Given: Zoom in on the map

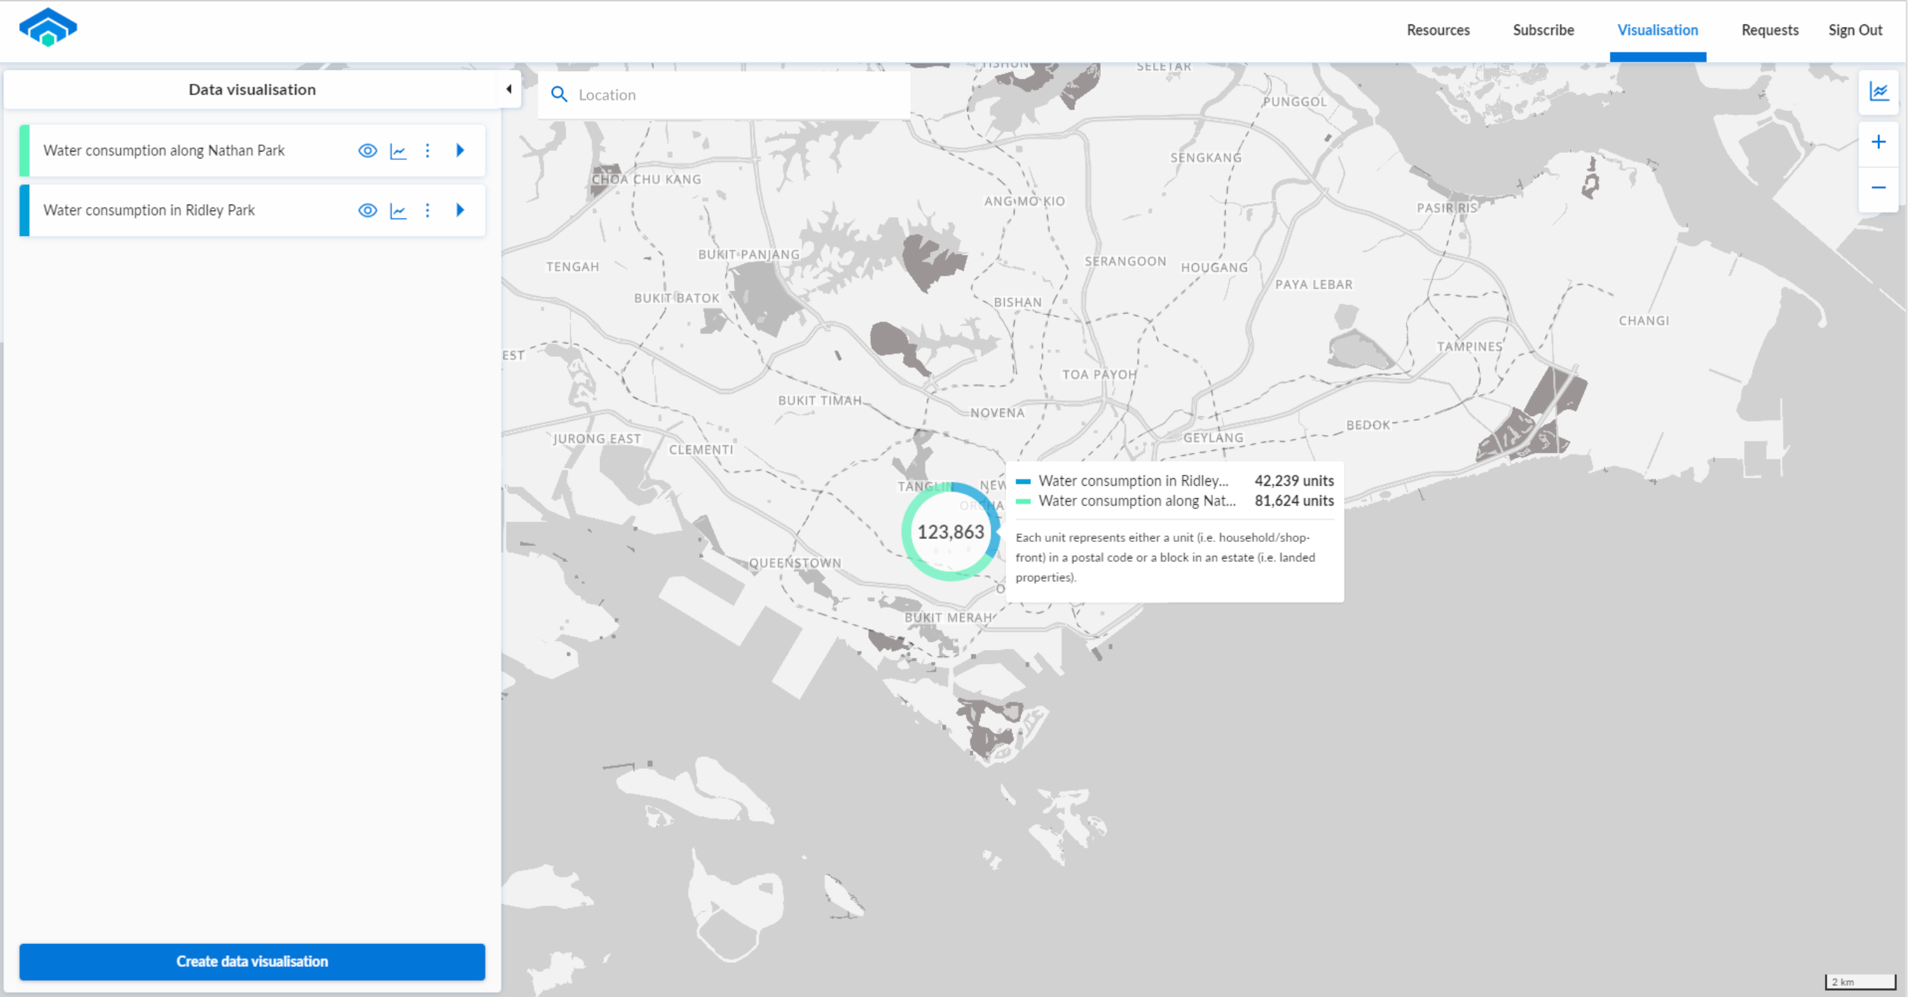Looking at the screenshot, I should pos(1879,142).
